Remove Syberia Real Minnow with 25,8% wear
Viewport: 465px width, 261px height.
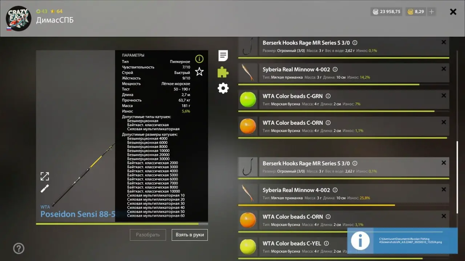tap(444, 190)
